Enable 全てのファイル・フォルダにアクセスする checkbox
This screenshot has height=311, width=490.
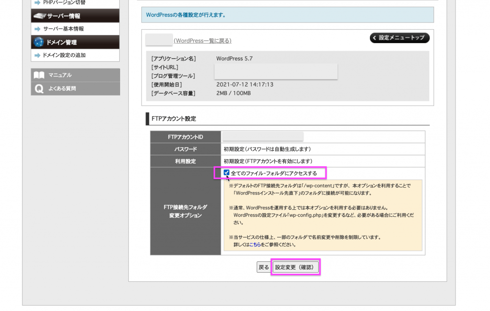[x=227, y=173]
